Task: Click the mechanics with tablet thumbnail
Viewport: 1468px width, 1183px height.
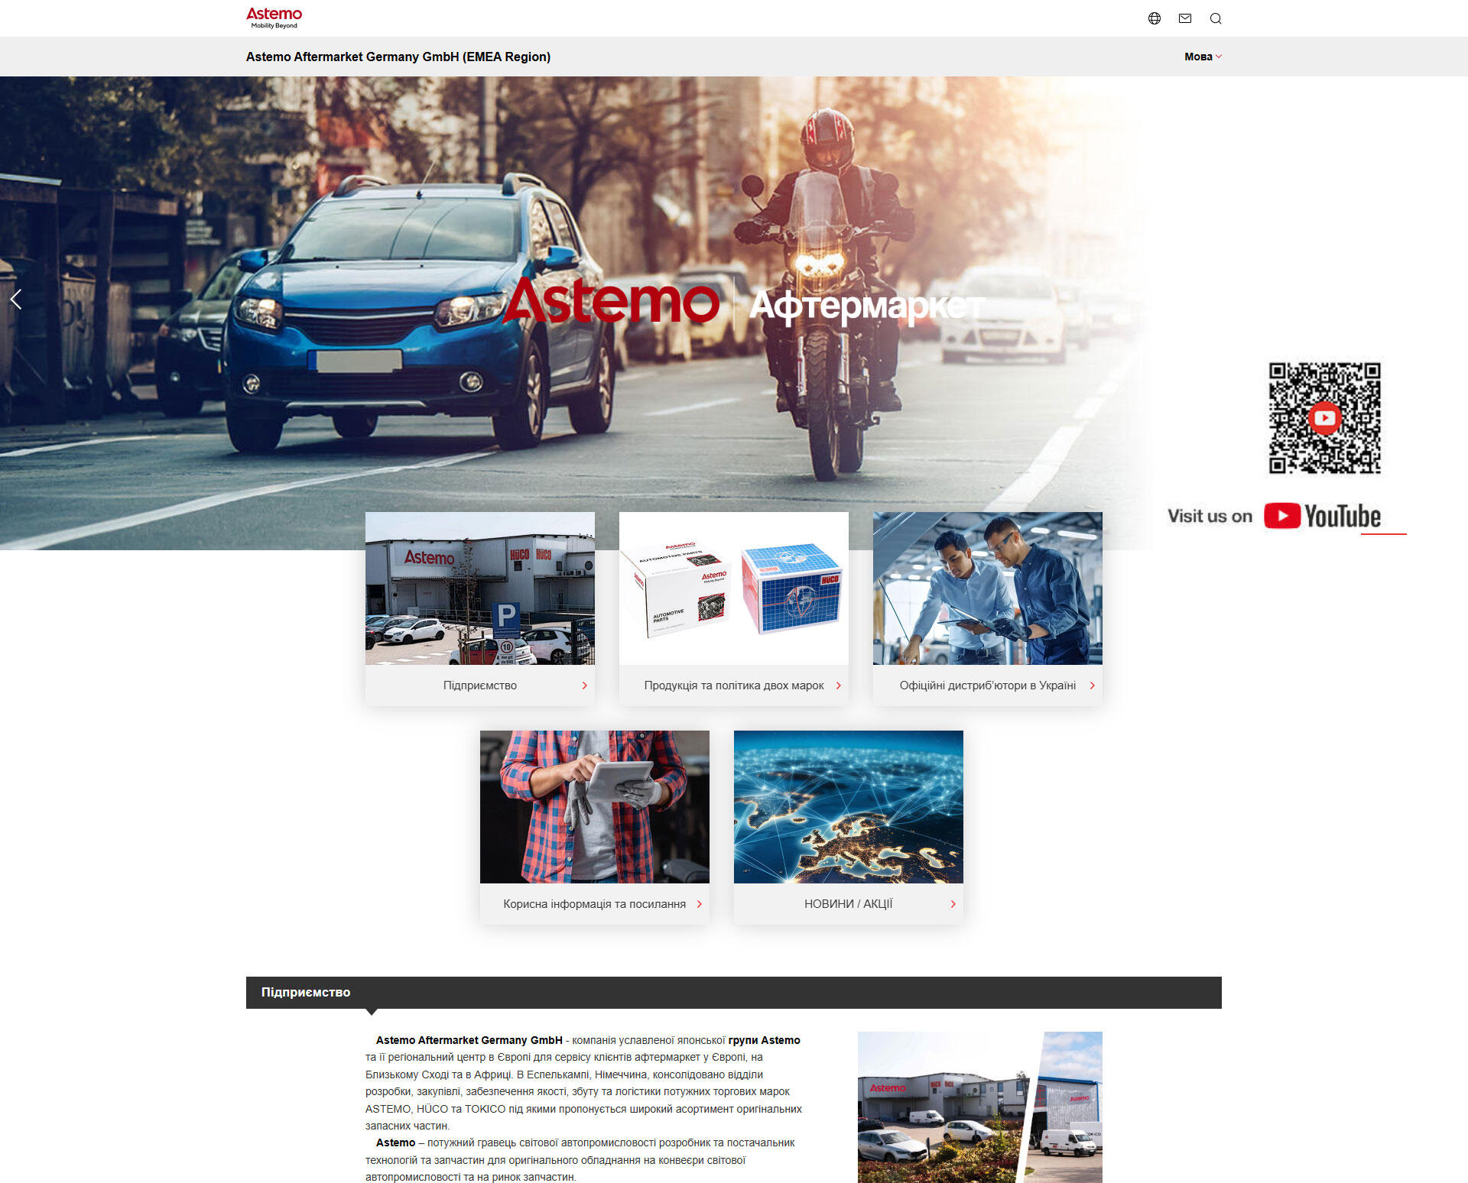Action: [x=987, y=588]
